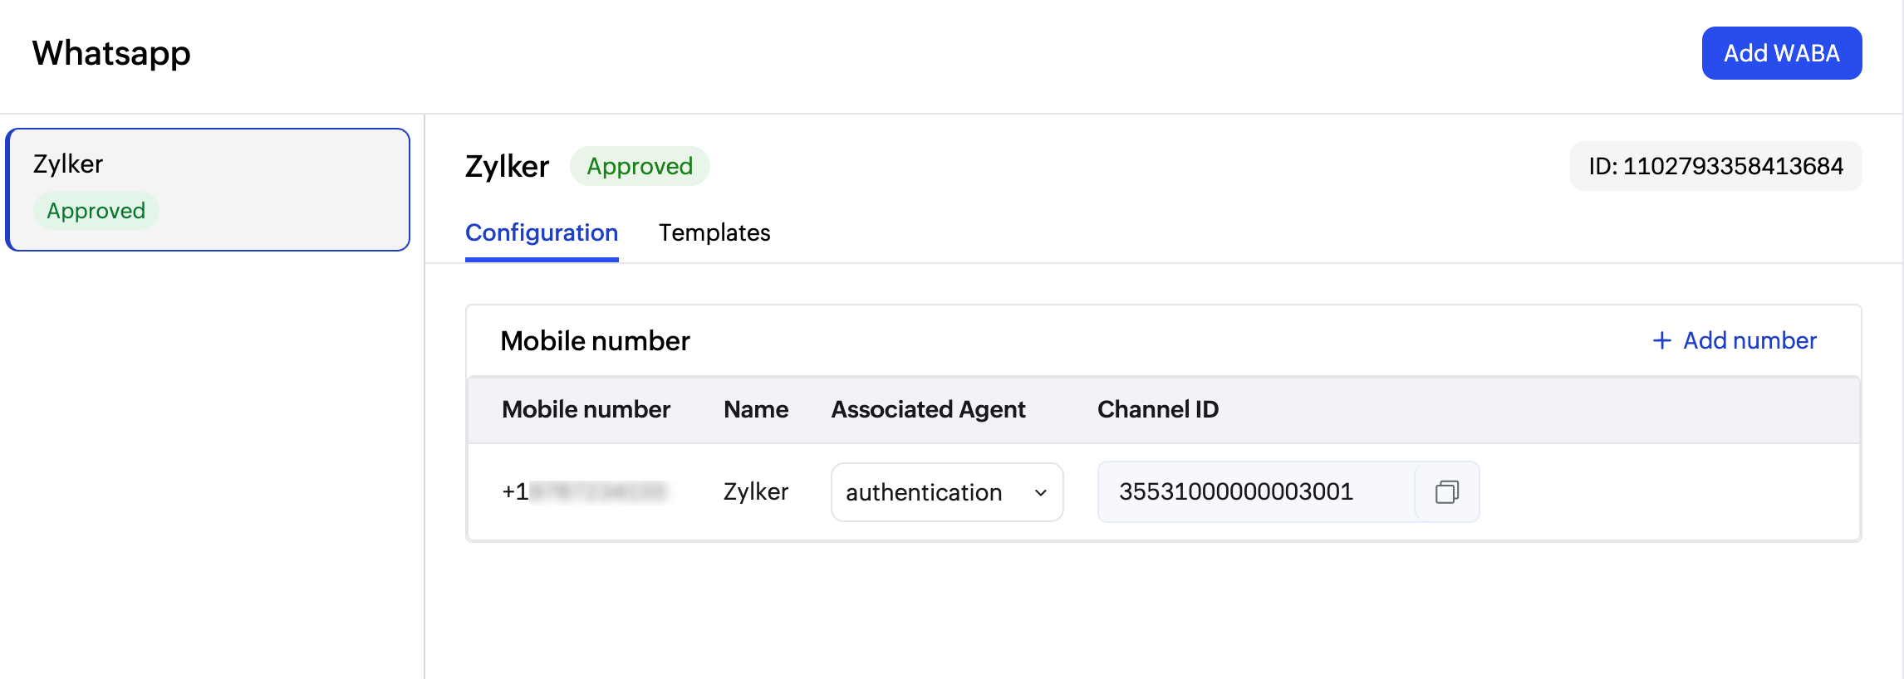Click the Add number link
The width and height of the screenshot is (1904, 679).
click(1735, 340)
